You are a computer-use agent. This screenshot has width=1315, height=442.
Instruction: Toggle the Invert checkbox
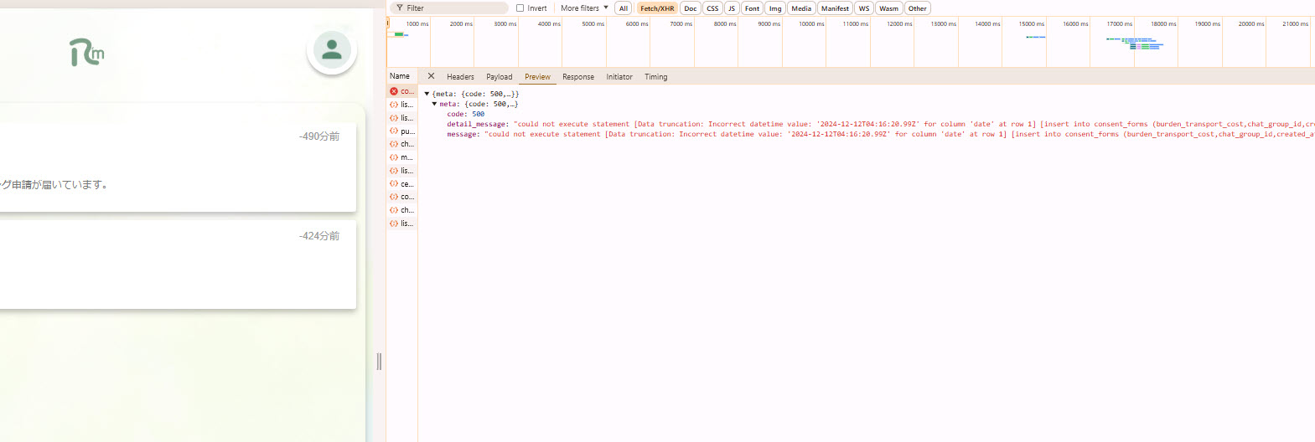[520, 8]
